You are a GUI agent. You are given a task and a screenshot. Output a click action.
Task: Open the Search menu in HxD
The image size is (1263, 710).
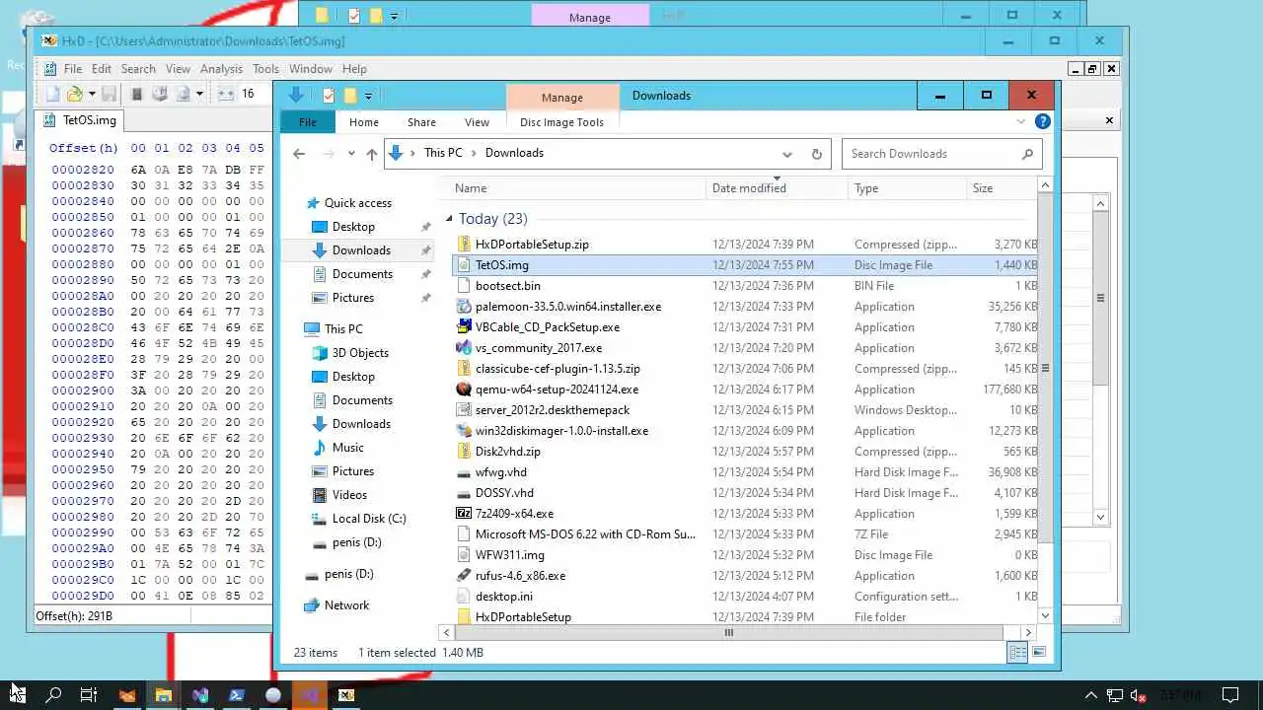[138, 69]
